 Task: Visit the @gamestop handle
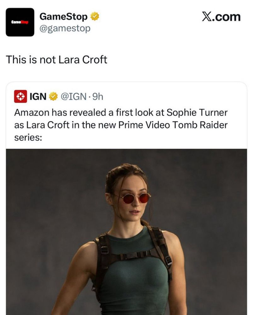click(x=65, y=28)
